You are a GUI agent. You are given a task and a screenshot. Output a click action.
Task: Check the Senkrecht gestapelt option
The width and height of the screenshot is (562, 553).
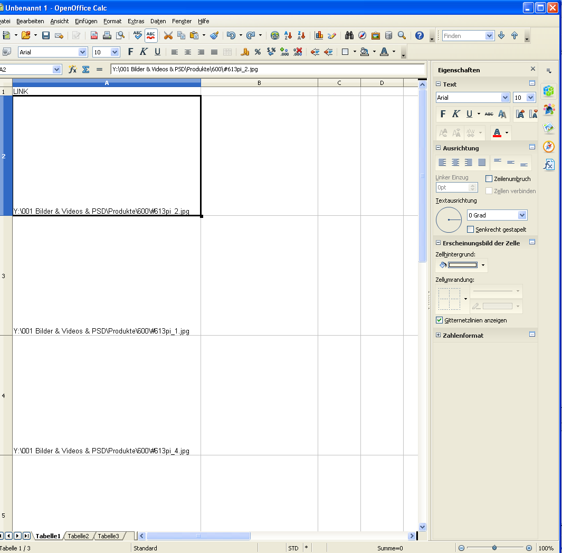pos(471,230)
